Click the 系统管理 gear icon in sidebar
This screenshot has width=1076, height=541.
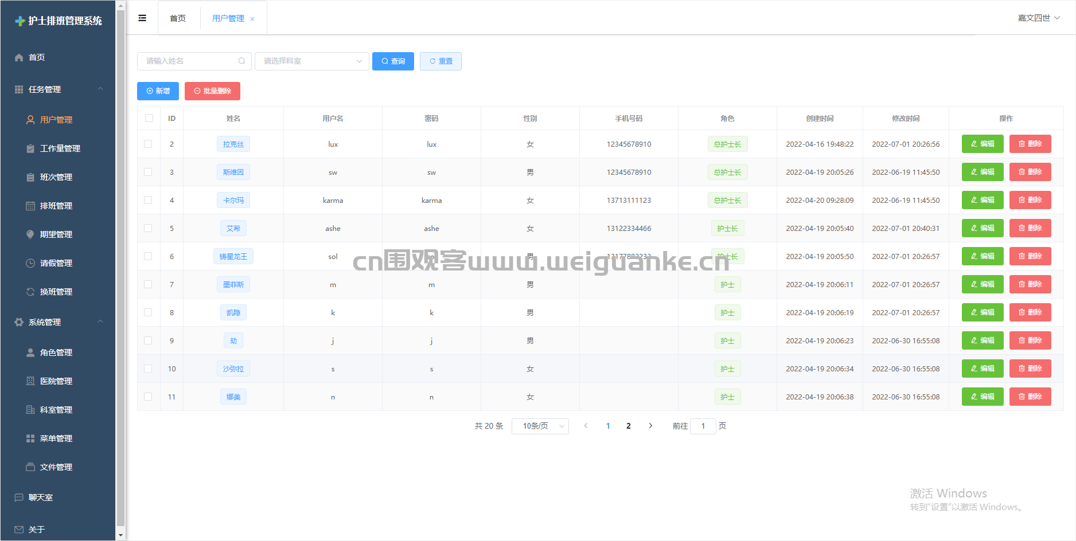(19, 322)
